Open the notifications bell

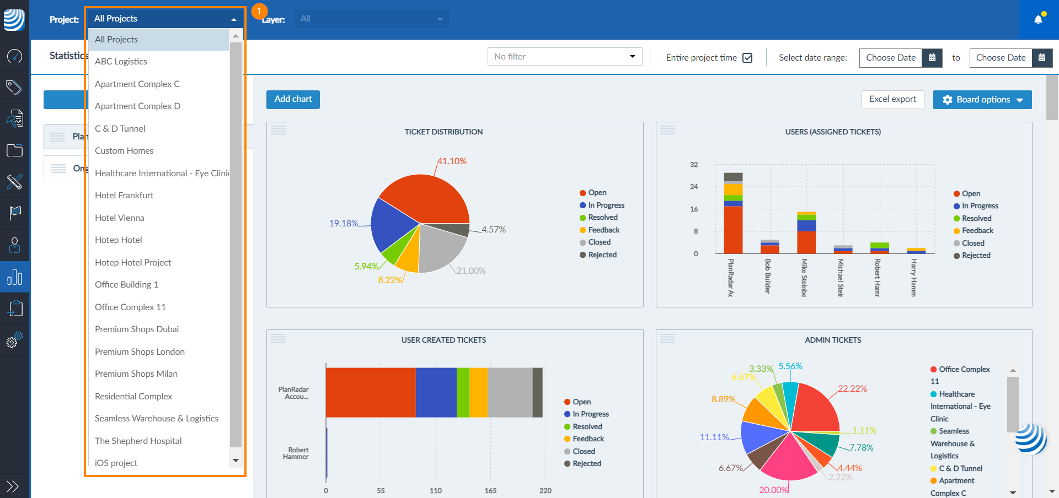(x=1038, y=20)
